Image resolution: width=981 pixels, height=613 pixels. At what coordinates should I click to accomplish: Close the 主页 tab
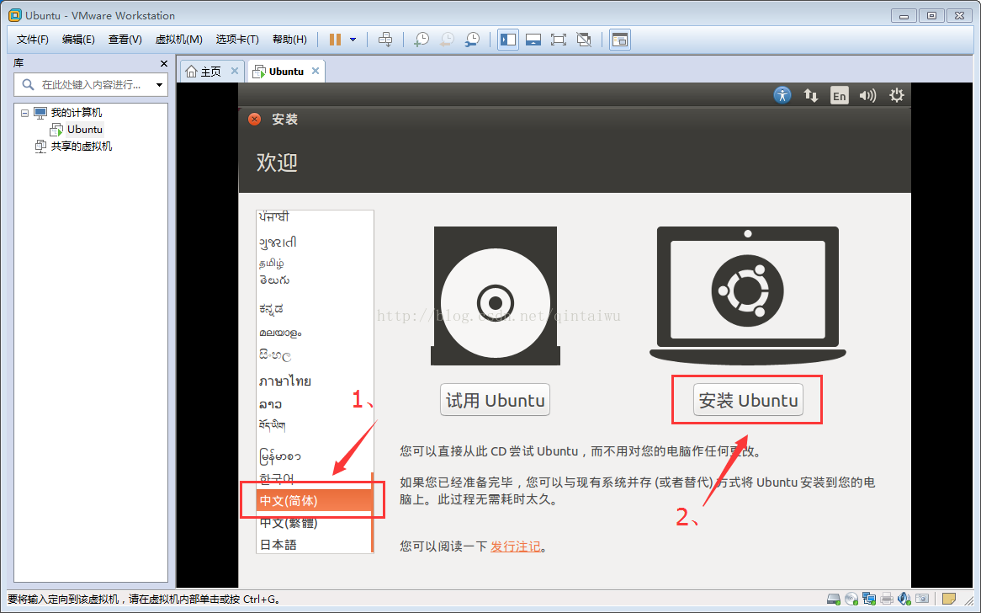(x=235, y=71)
